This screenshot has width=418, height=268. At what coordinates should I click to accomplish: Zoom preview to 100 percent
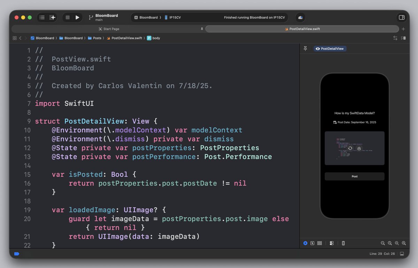(x=390, y=243)
